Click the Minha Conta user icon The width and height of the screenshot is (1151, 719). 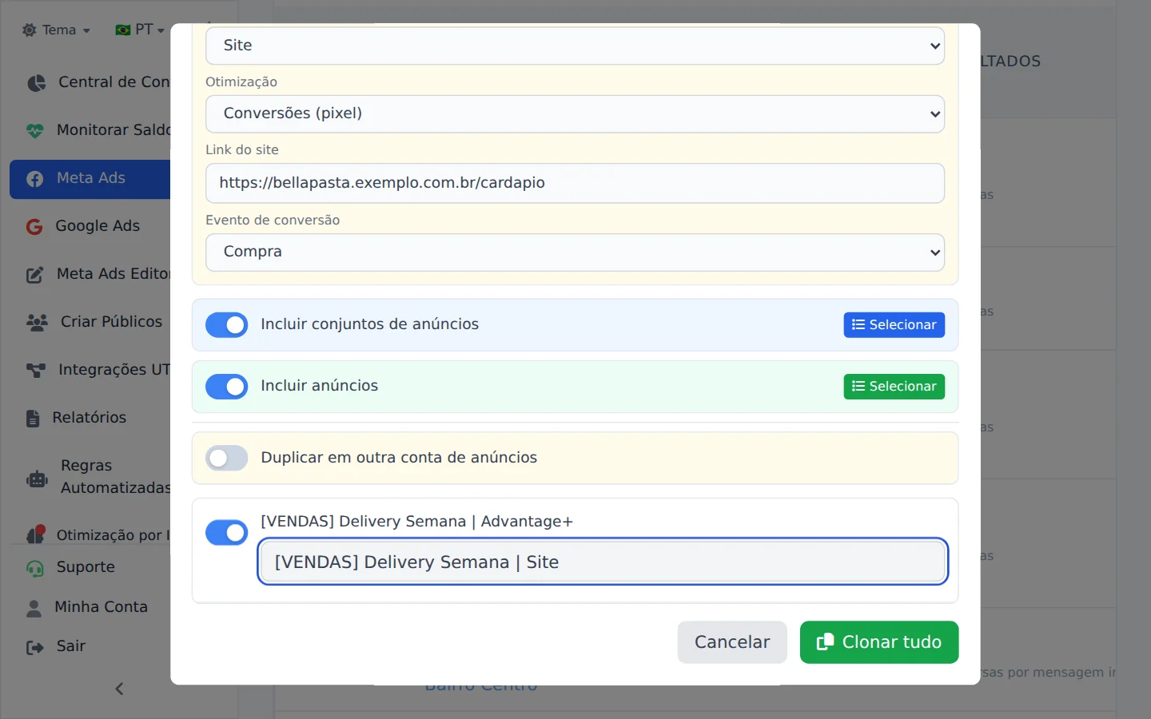[34, 608]
